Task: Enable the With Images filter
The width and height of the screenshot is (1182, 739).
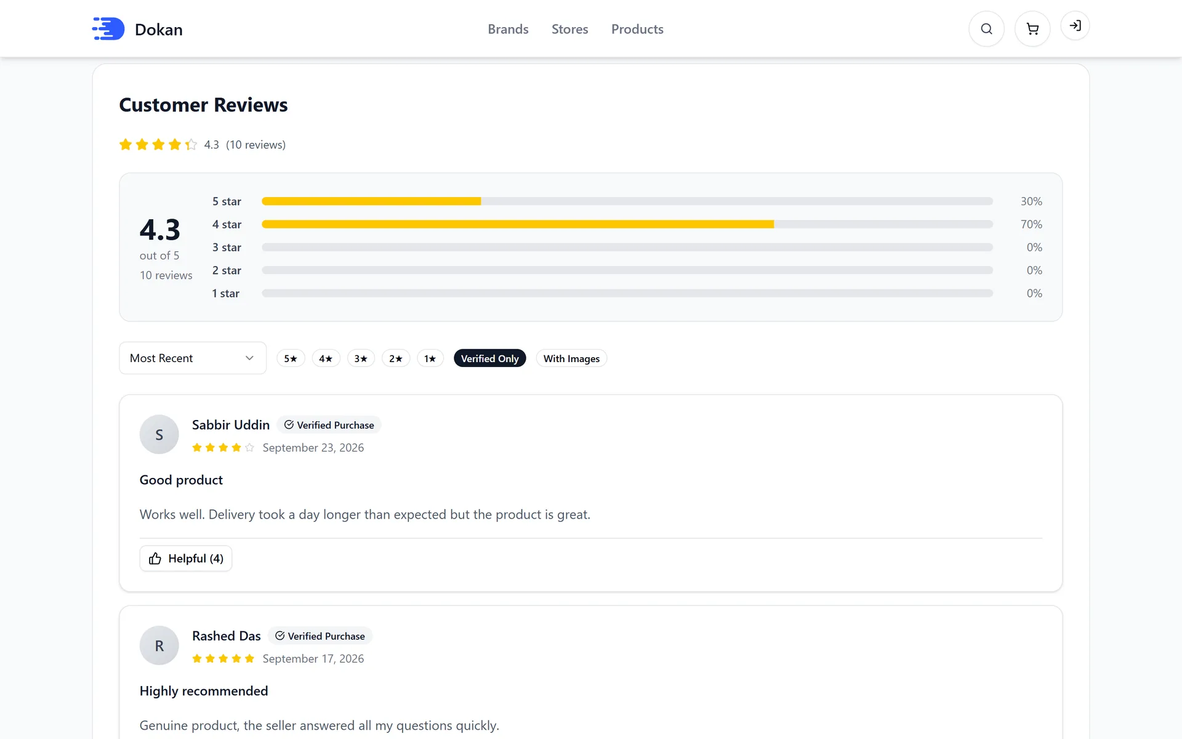Action: coord(571,358)
